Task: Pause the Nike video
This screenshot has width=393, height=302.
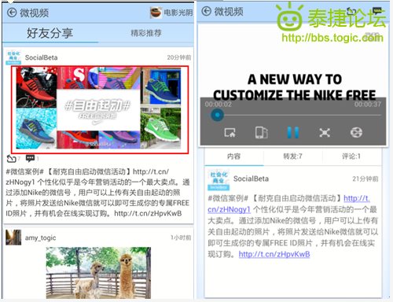Action: (x=293, y=132)
